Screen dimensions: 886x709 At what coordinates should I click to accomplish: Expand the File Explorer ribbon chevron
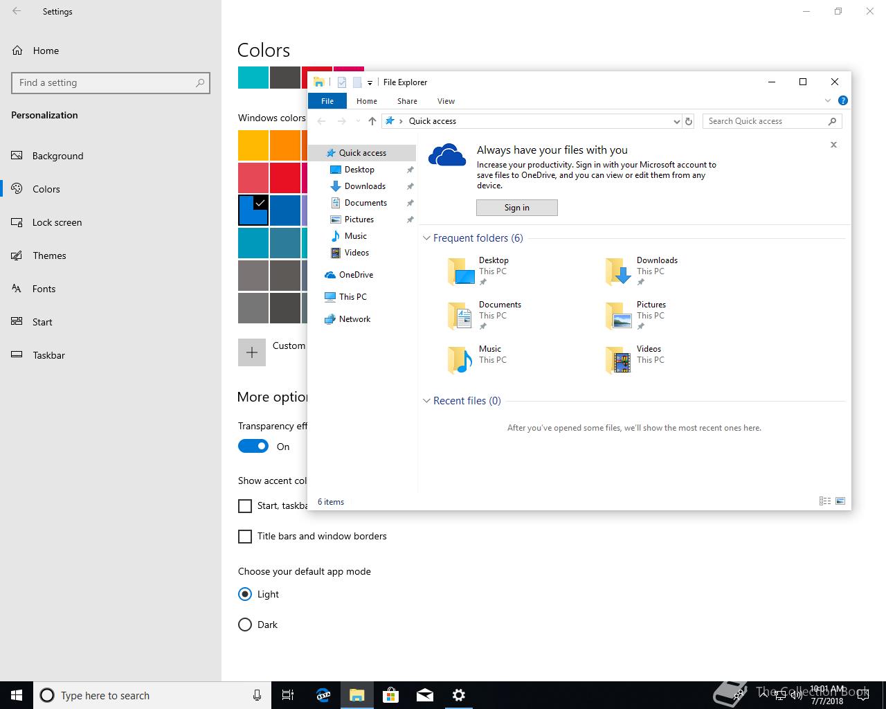[x=828, y=100]
